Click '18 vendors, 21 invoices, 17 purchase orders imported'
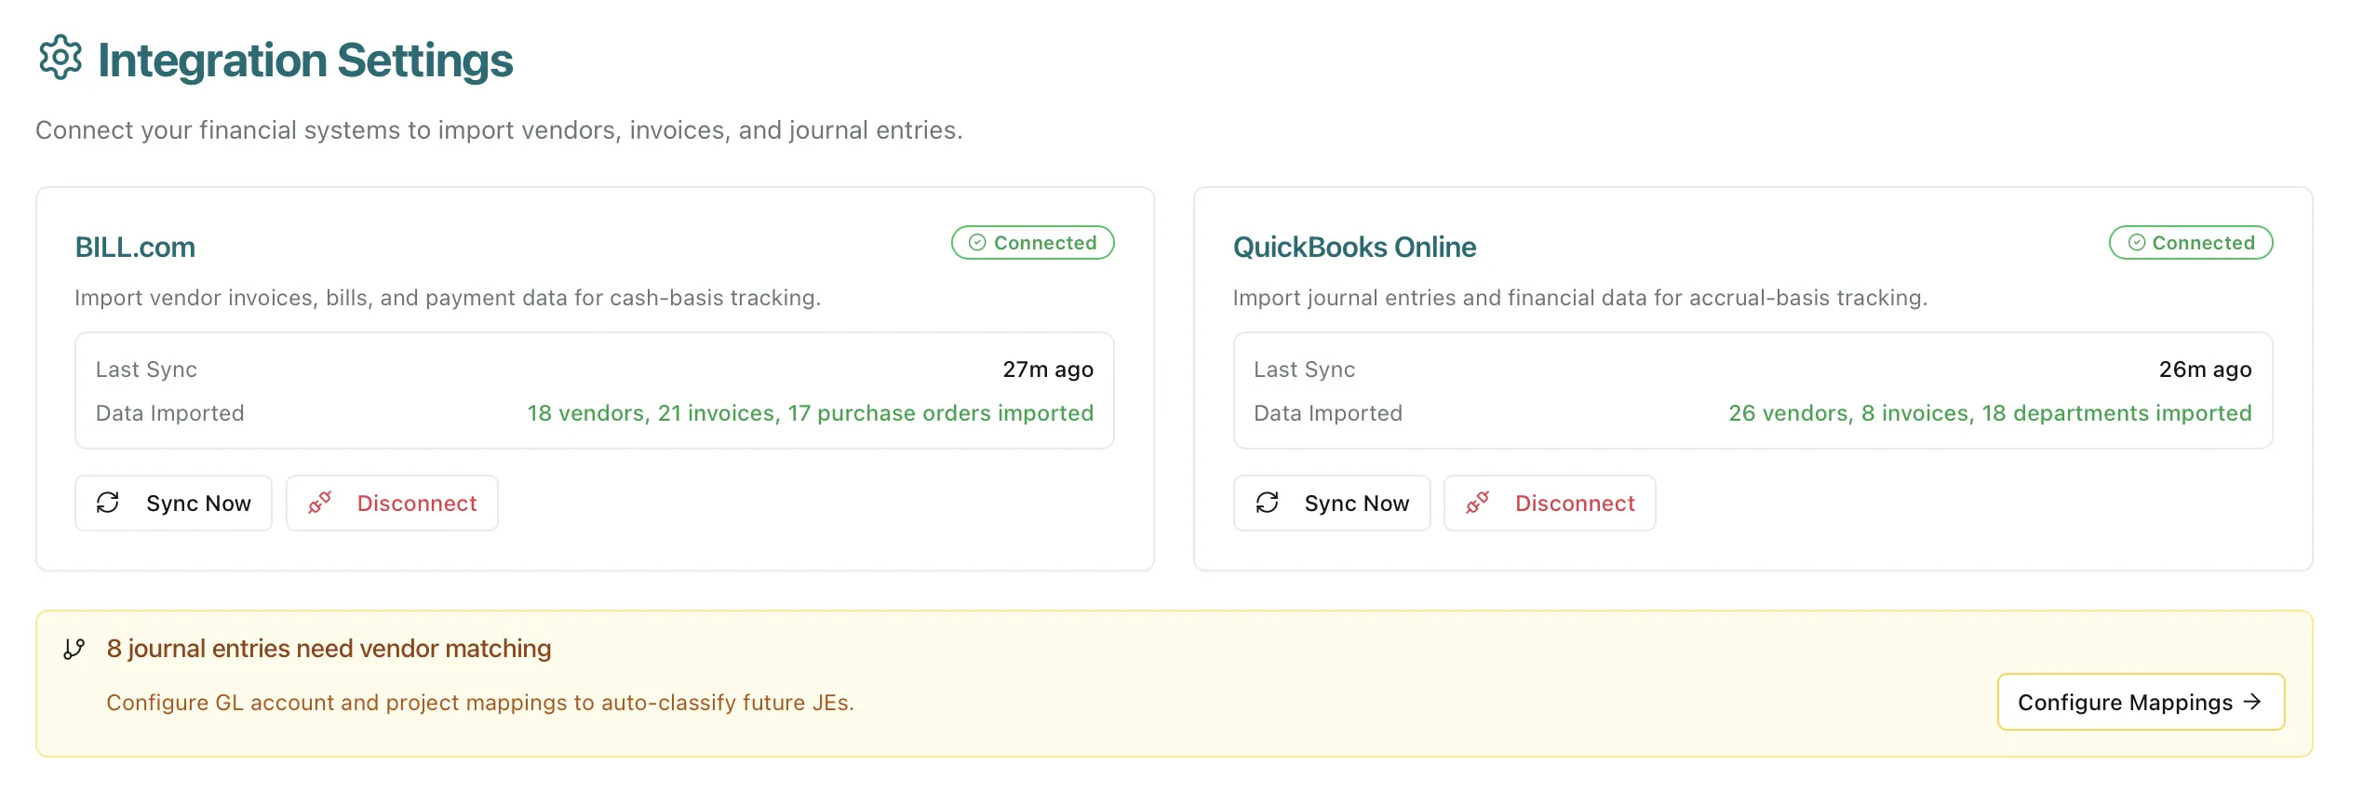Viewport: 2377px width, 793px height. 811,413
